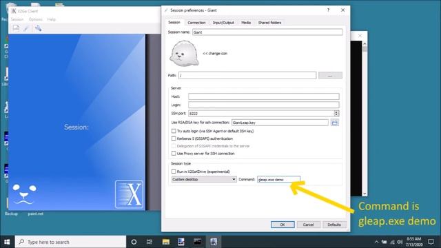Click X2Go Client taskbar icon
Viewport: 441px width, 248px height.
click(214, 242)
